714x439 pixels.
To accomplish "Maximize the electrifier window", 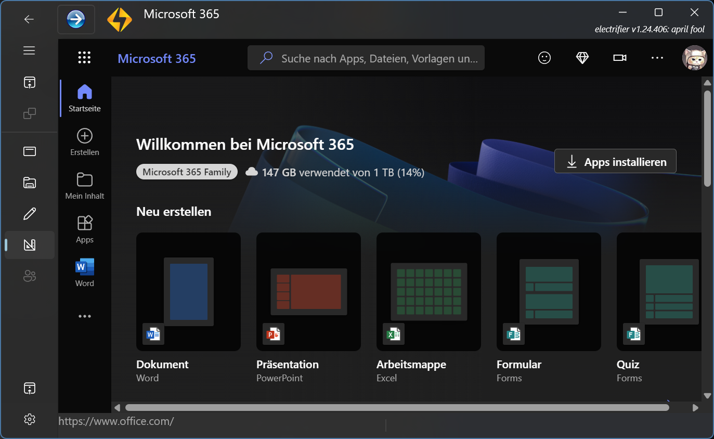I will pos(658,12).
